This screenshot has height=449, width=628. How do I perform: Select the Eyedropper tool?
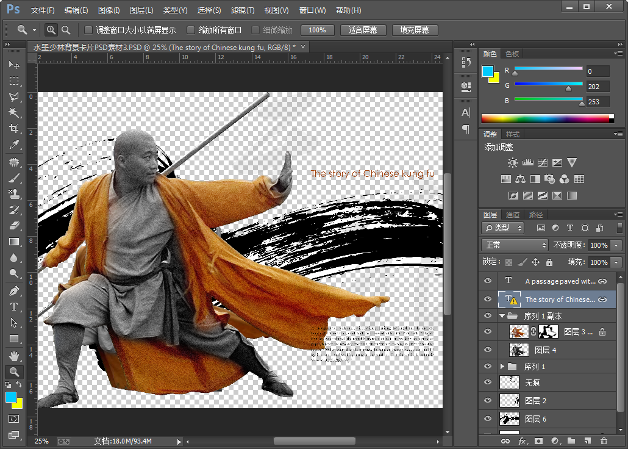14,145
